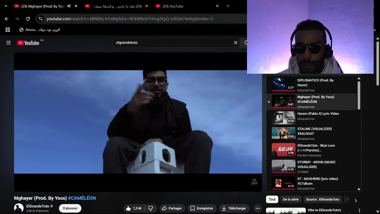Reload the current page
380x214 pixels.
pyautogui.click(x=28, y=19)
